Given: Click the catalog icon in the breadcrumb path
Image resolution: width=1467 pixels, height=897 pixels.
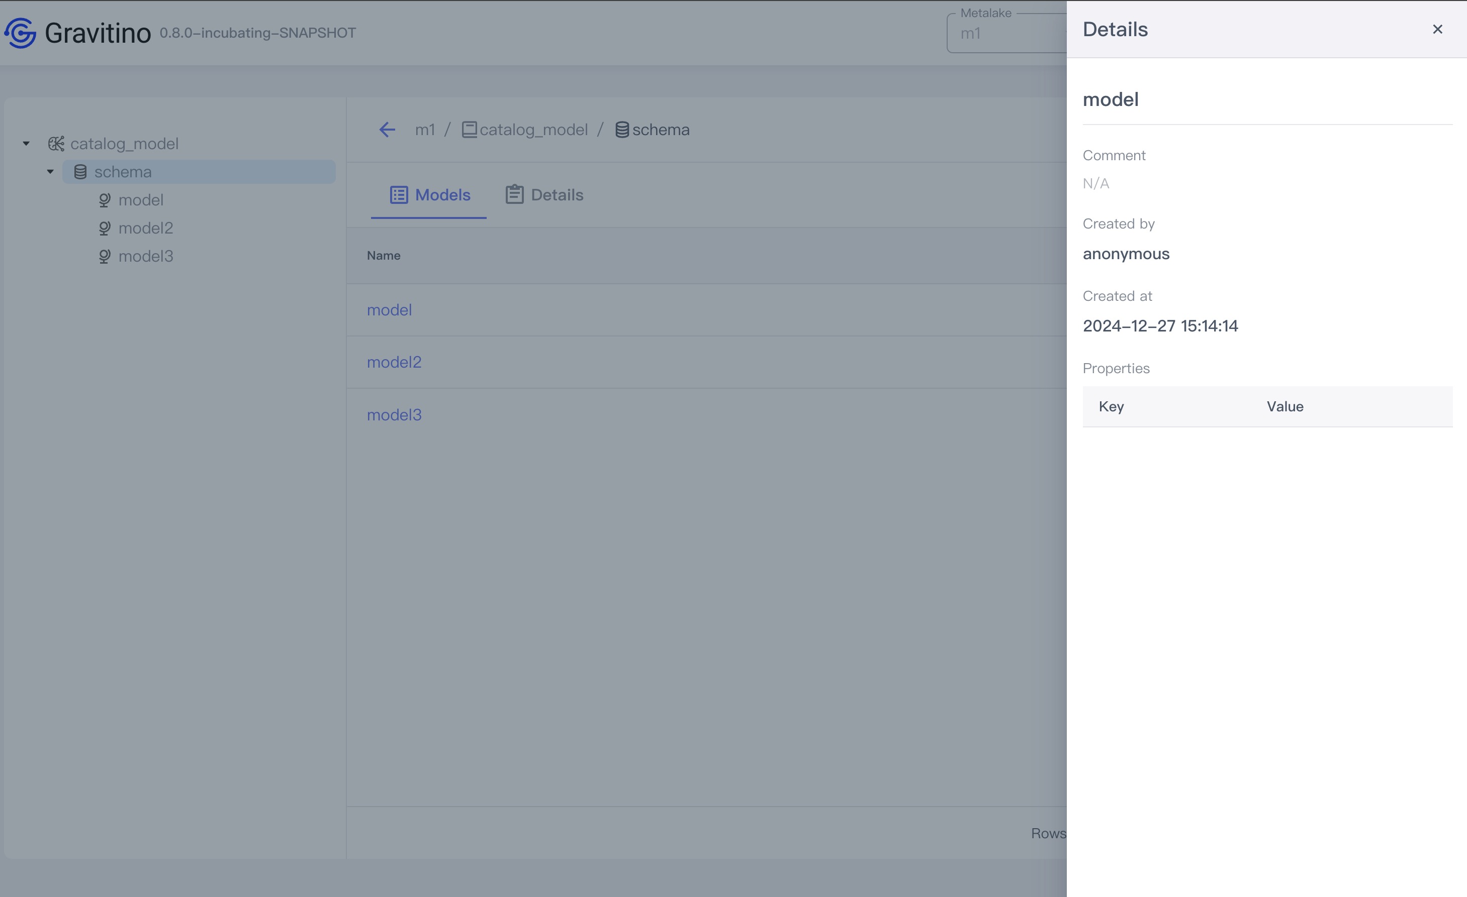Looking at the screenshot, I should [x=469, y=130].
